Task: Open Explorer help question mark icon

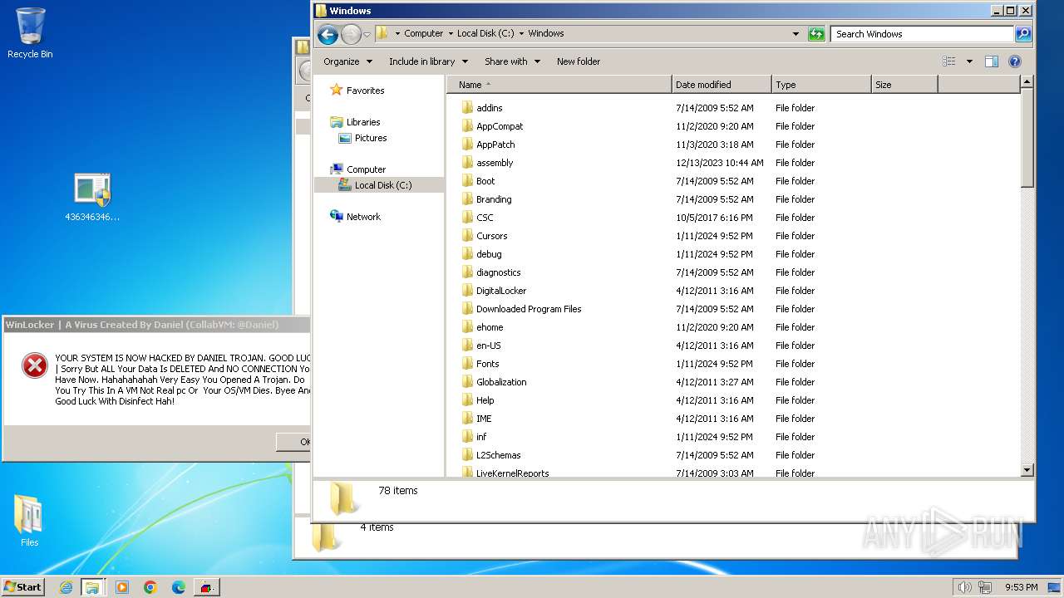Action: pyautogui.click(x=1014, y=61)
